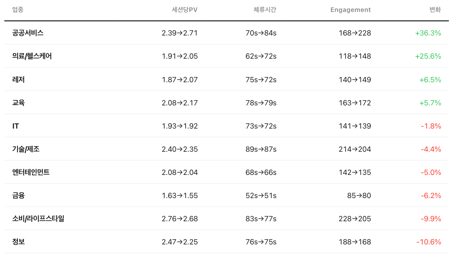Select the 레저 row label
Viewport: 453px width, 256px height.
point(19,80)
